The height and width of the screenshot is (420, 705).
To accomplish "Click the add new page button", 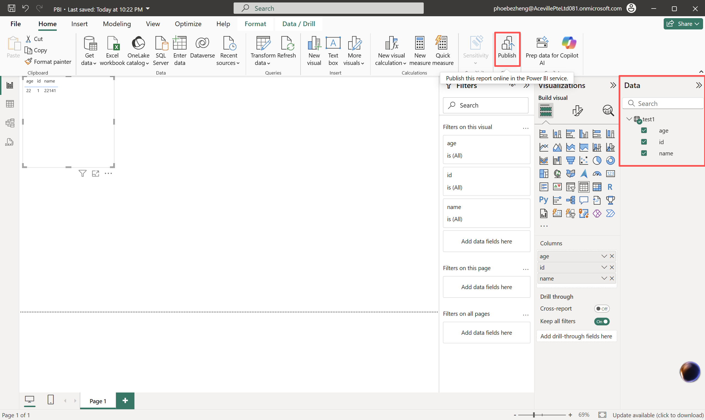I will (125, 400).
